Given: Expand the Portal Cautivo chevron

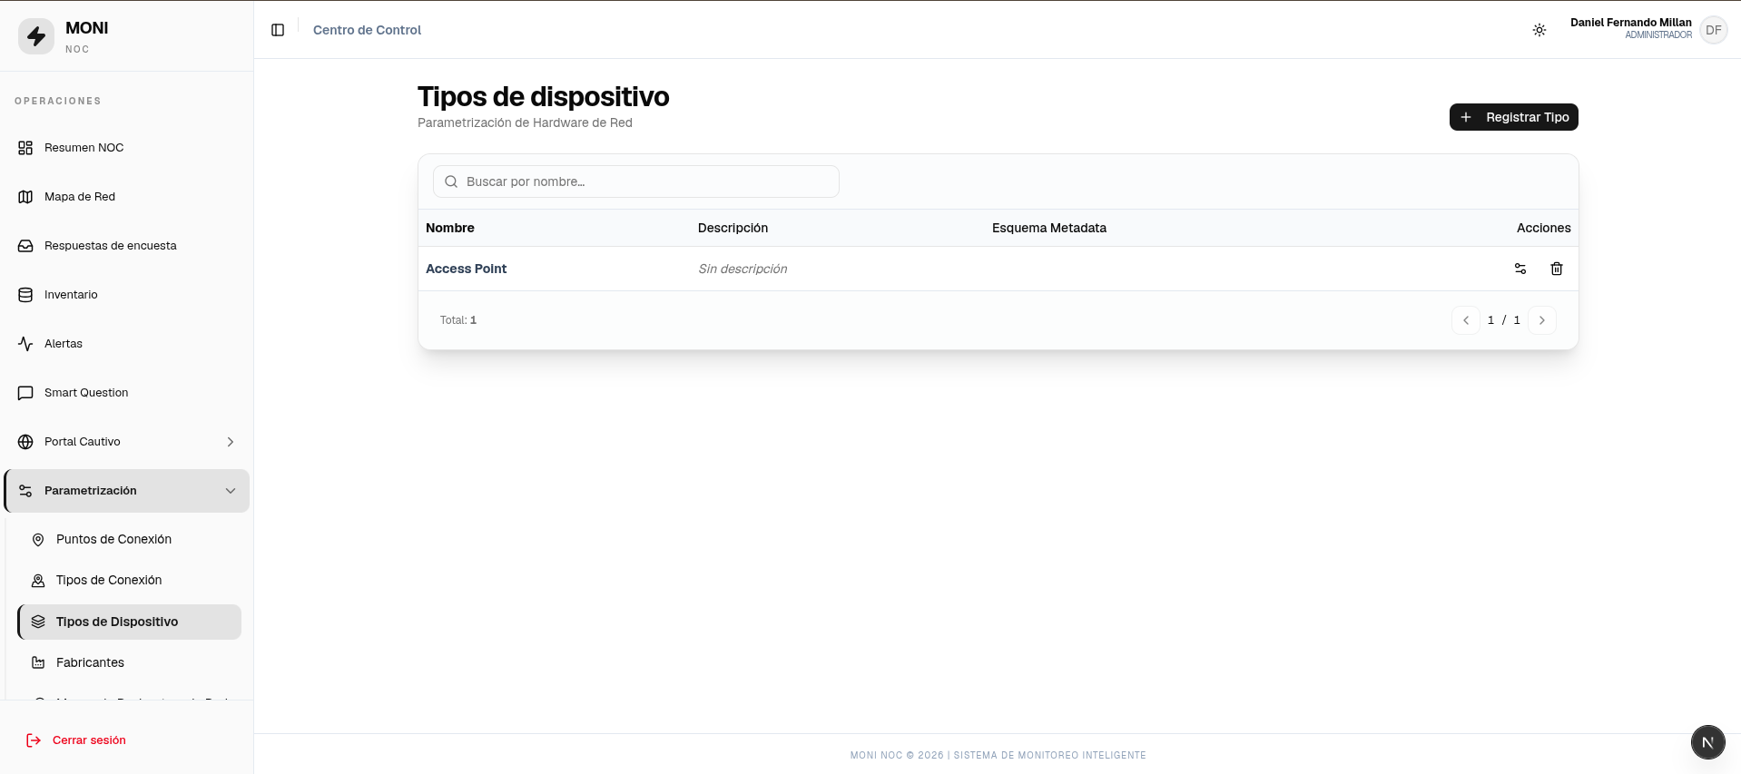Looking at the screenshot, I should click(x=231, y=442).
